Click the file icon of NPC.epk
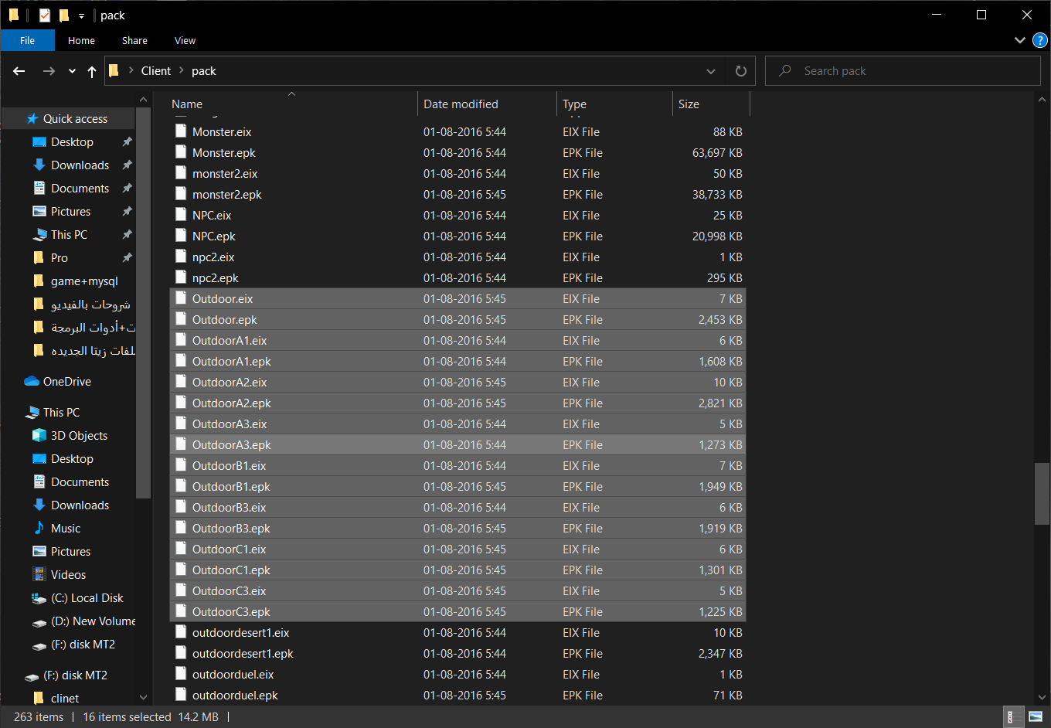 [x=181, y=236]
